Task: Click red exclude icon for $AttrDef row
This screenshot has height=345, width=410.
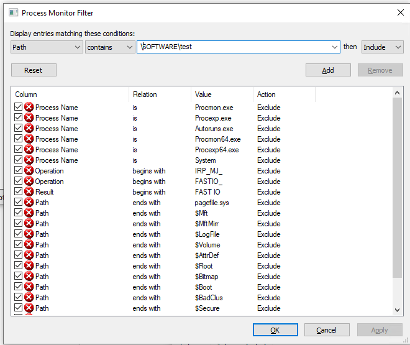Action: (x=29, y=255)
